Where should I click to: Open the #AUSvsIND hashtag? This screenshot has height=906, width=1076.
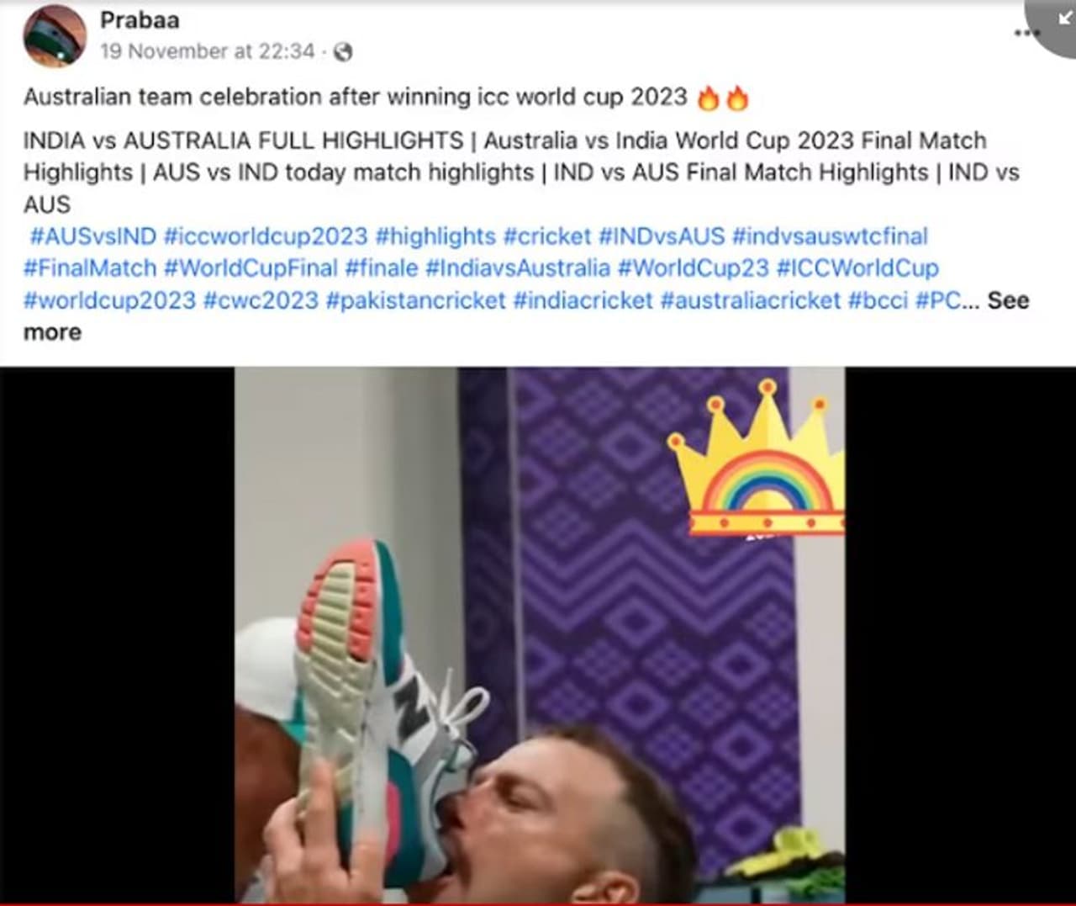[x=93, y=236]
